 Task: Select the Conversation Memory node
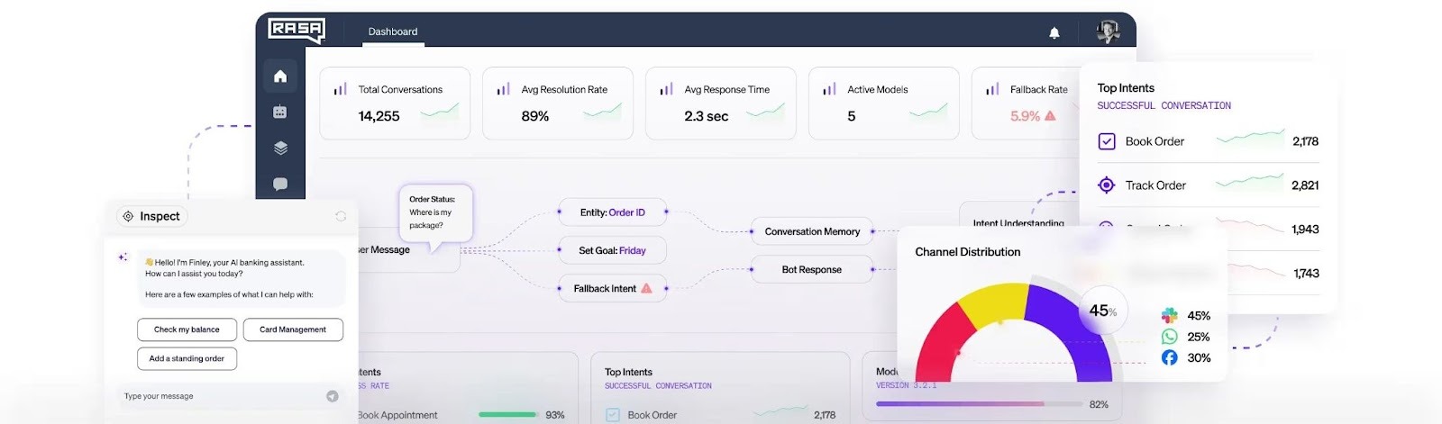[x=812, y=231]
